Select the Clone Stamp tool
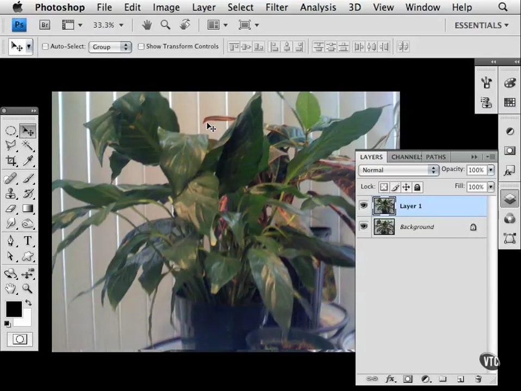This screenshot has height=391, width=521. (11, 193)
